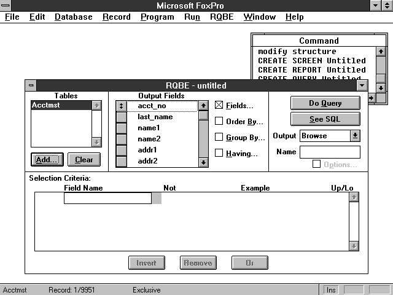Open the RQBE window control-menu box
The height and width of the screenshot is (295, 393).
tap(31, 85)
